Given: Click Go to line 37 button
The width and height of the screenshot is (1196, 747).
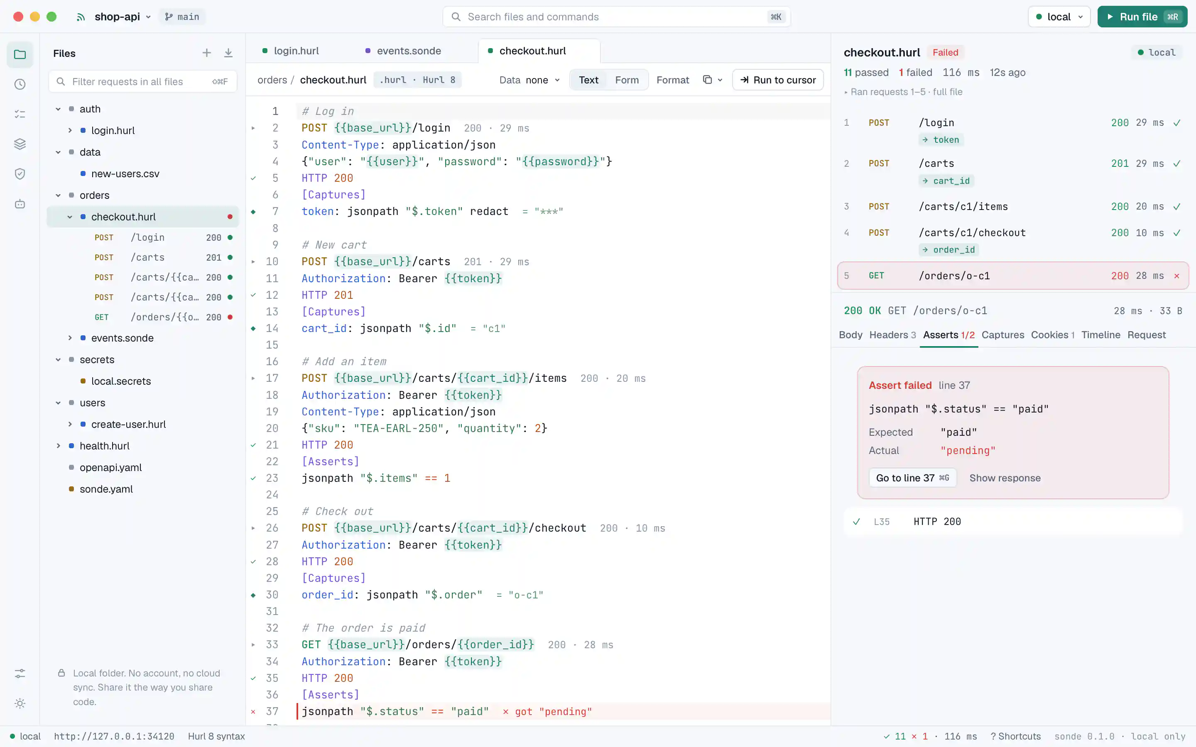Looking at the screenshot, I should [912, 478].
